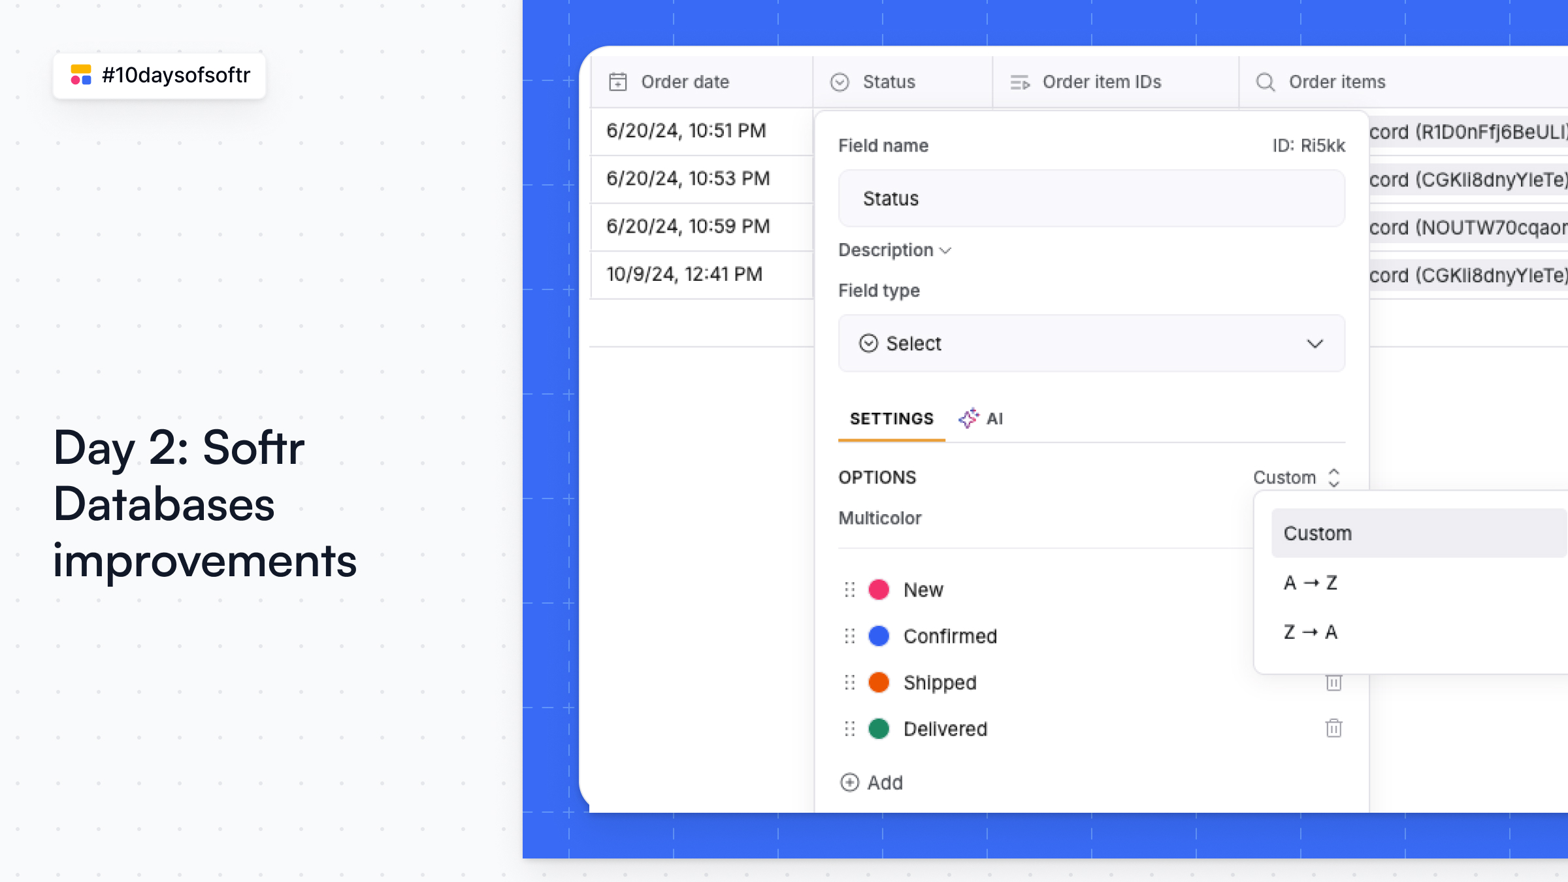Pick the pink color swatch for New
The image size is (1568, 882).
pyautogui.click(x=879, y=590)
